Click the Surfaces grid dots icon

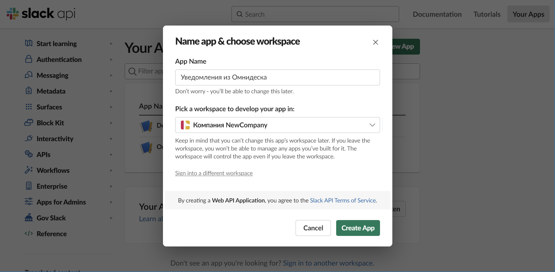[29, 107]
